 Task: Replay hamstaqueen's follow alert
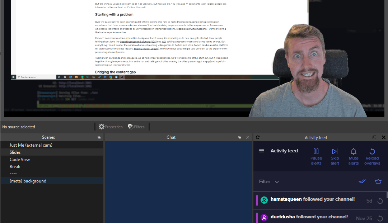coord(381,201)
